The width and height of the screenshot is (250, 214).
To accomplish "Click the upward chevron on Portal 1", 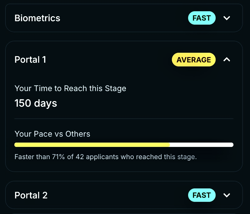I will pyautogui.click(x=227, y=60).
